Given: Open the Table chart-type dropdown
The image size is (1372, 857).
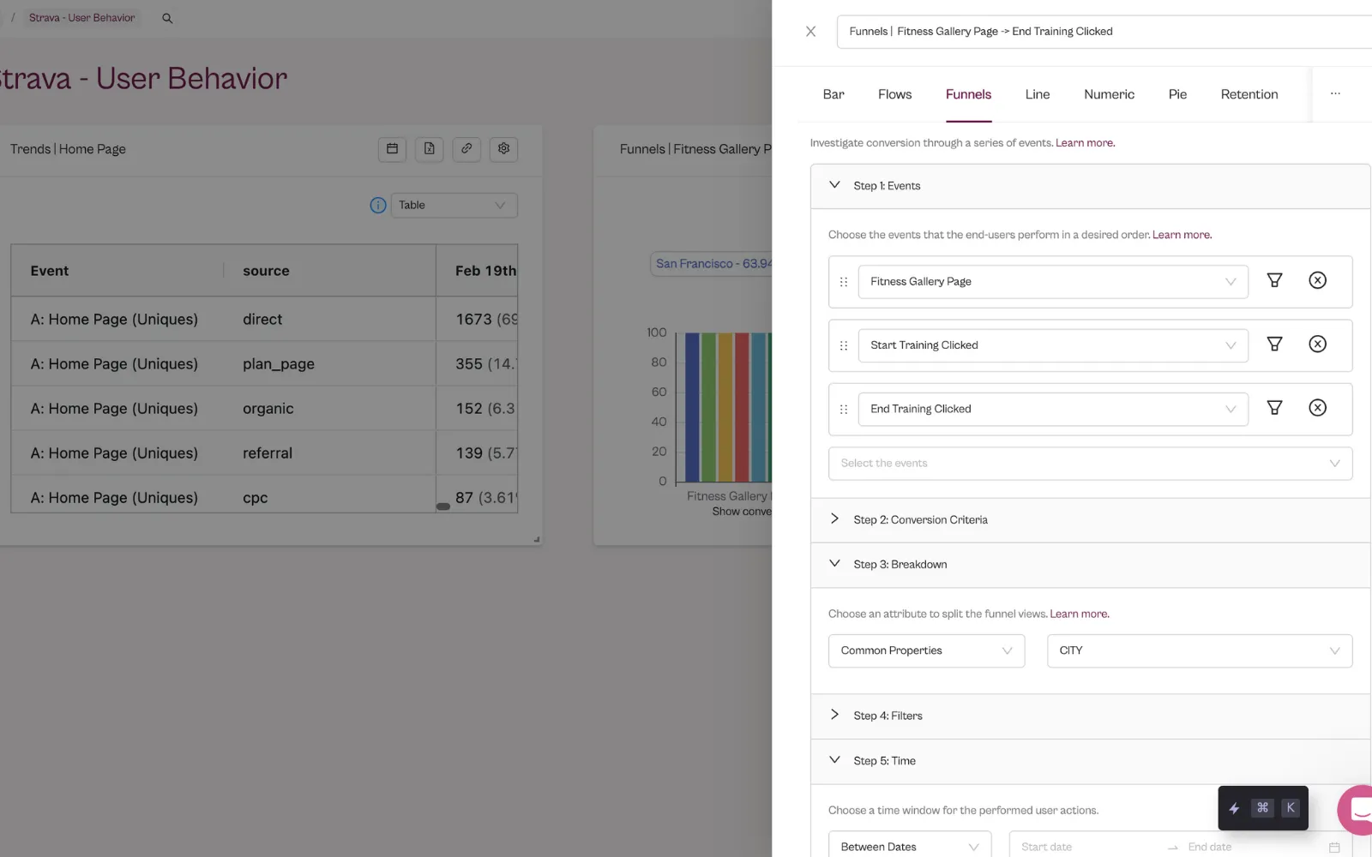Looking at the screenshot, I should coord(454,205).
